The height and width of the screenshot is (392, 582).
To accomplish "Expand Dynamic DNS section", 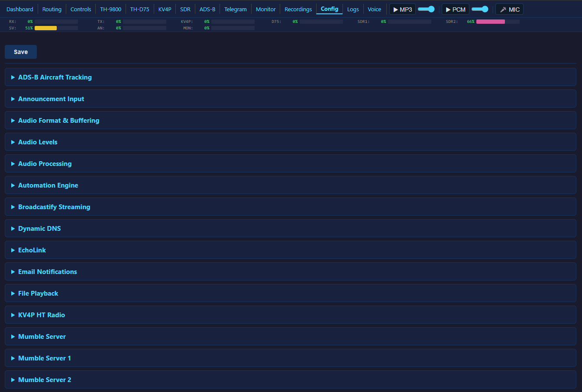I will 291,229.
